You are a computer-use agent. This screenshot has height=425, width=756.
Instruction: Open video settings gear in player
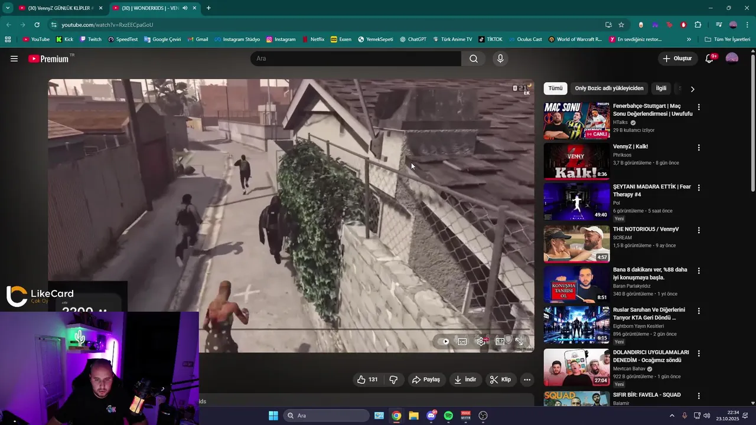(x=481, y=341)
